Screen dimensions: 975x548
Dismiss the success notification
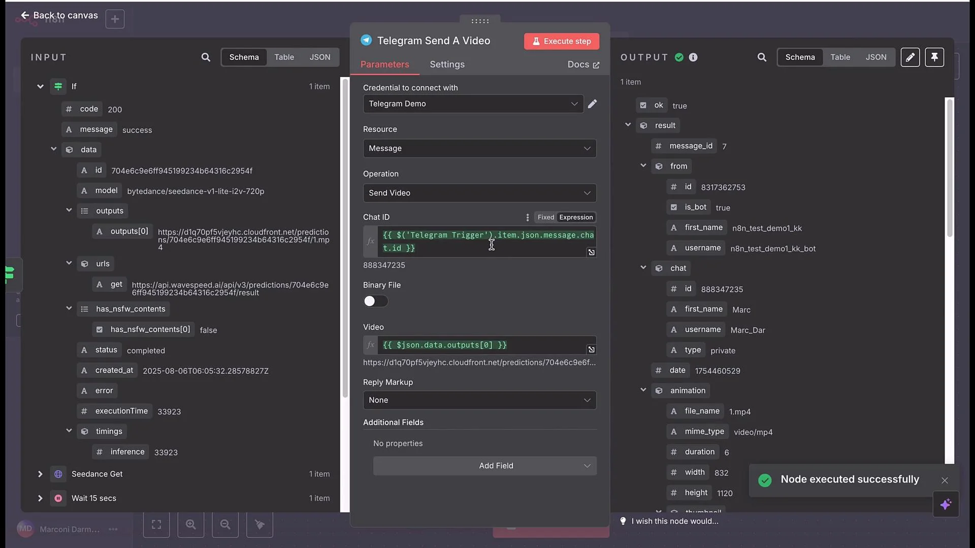(x=945, y=480)
